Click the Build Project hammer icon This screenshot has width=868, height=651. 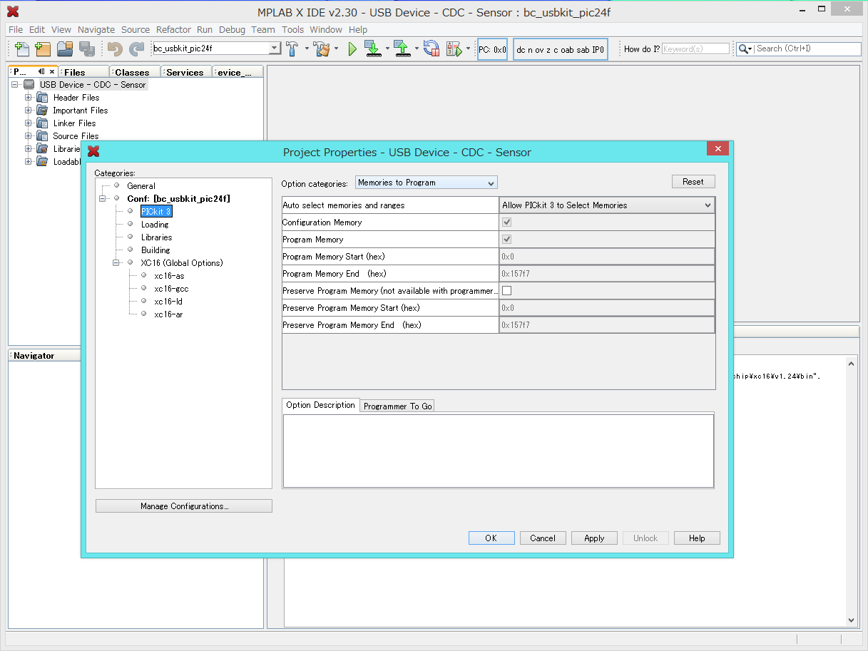tap(293, 48)
